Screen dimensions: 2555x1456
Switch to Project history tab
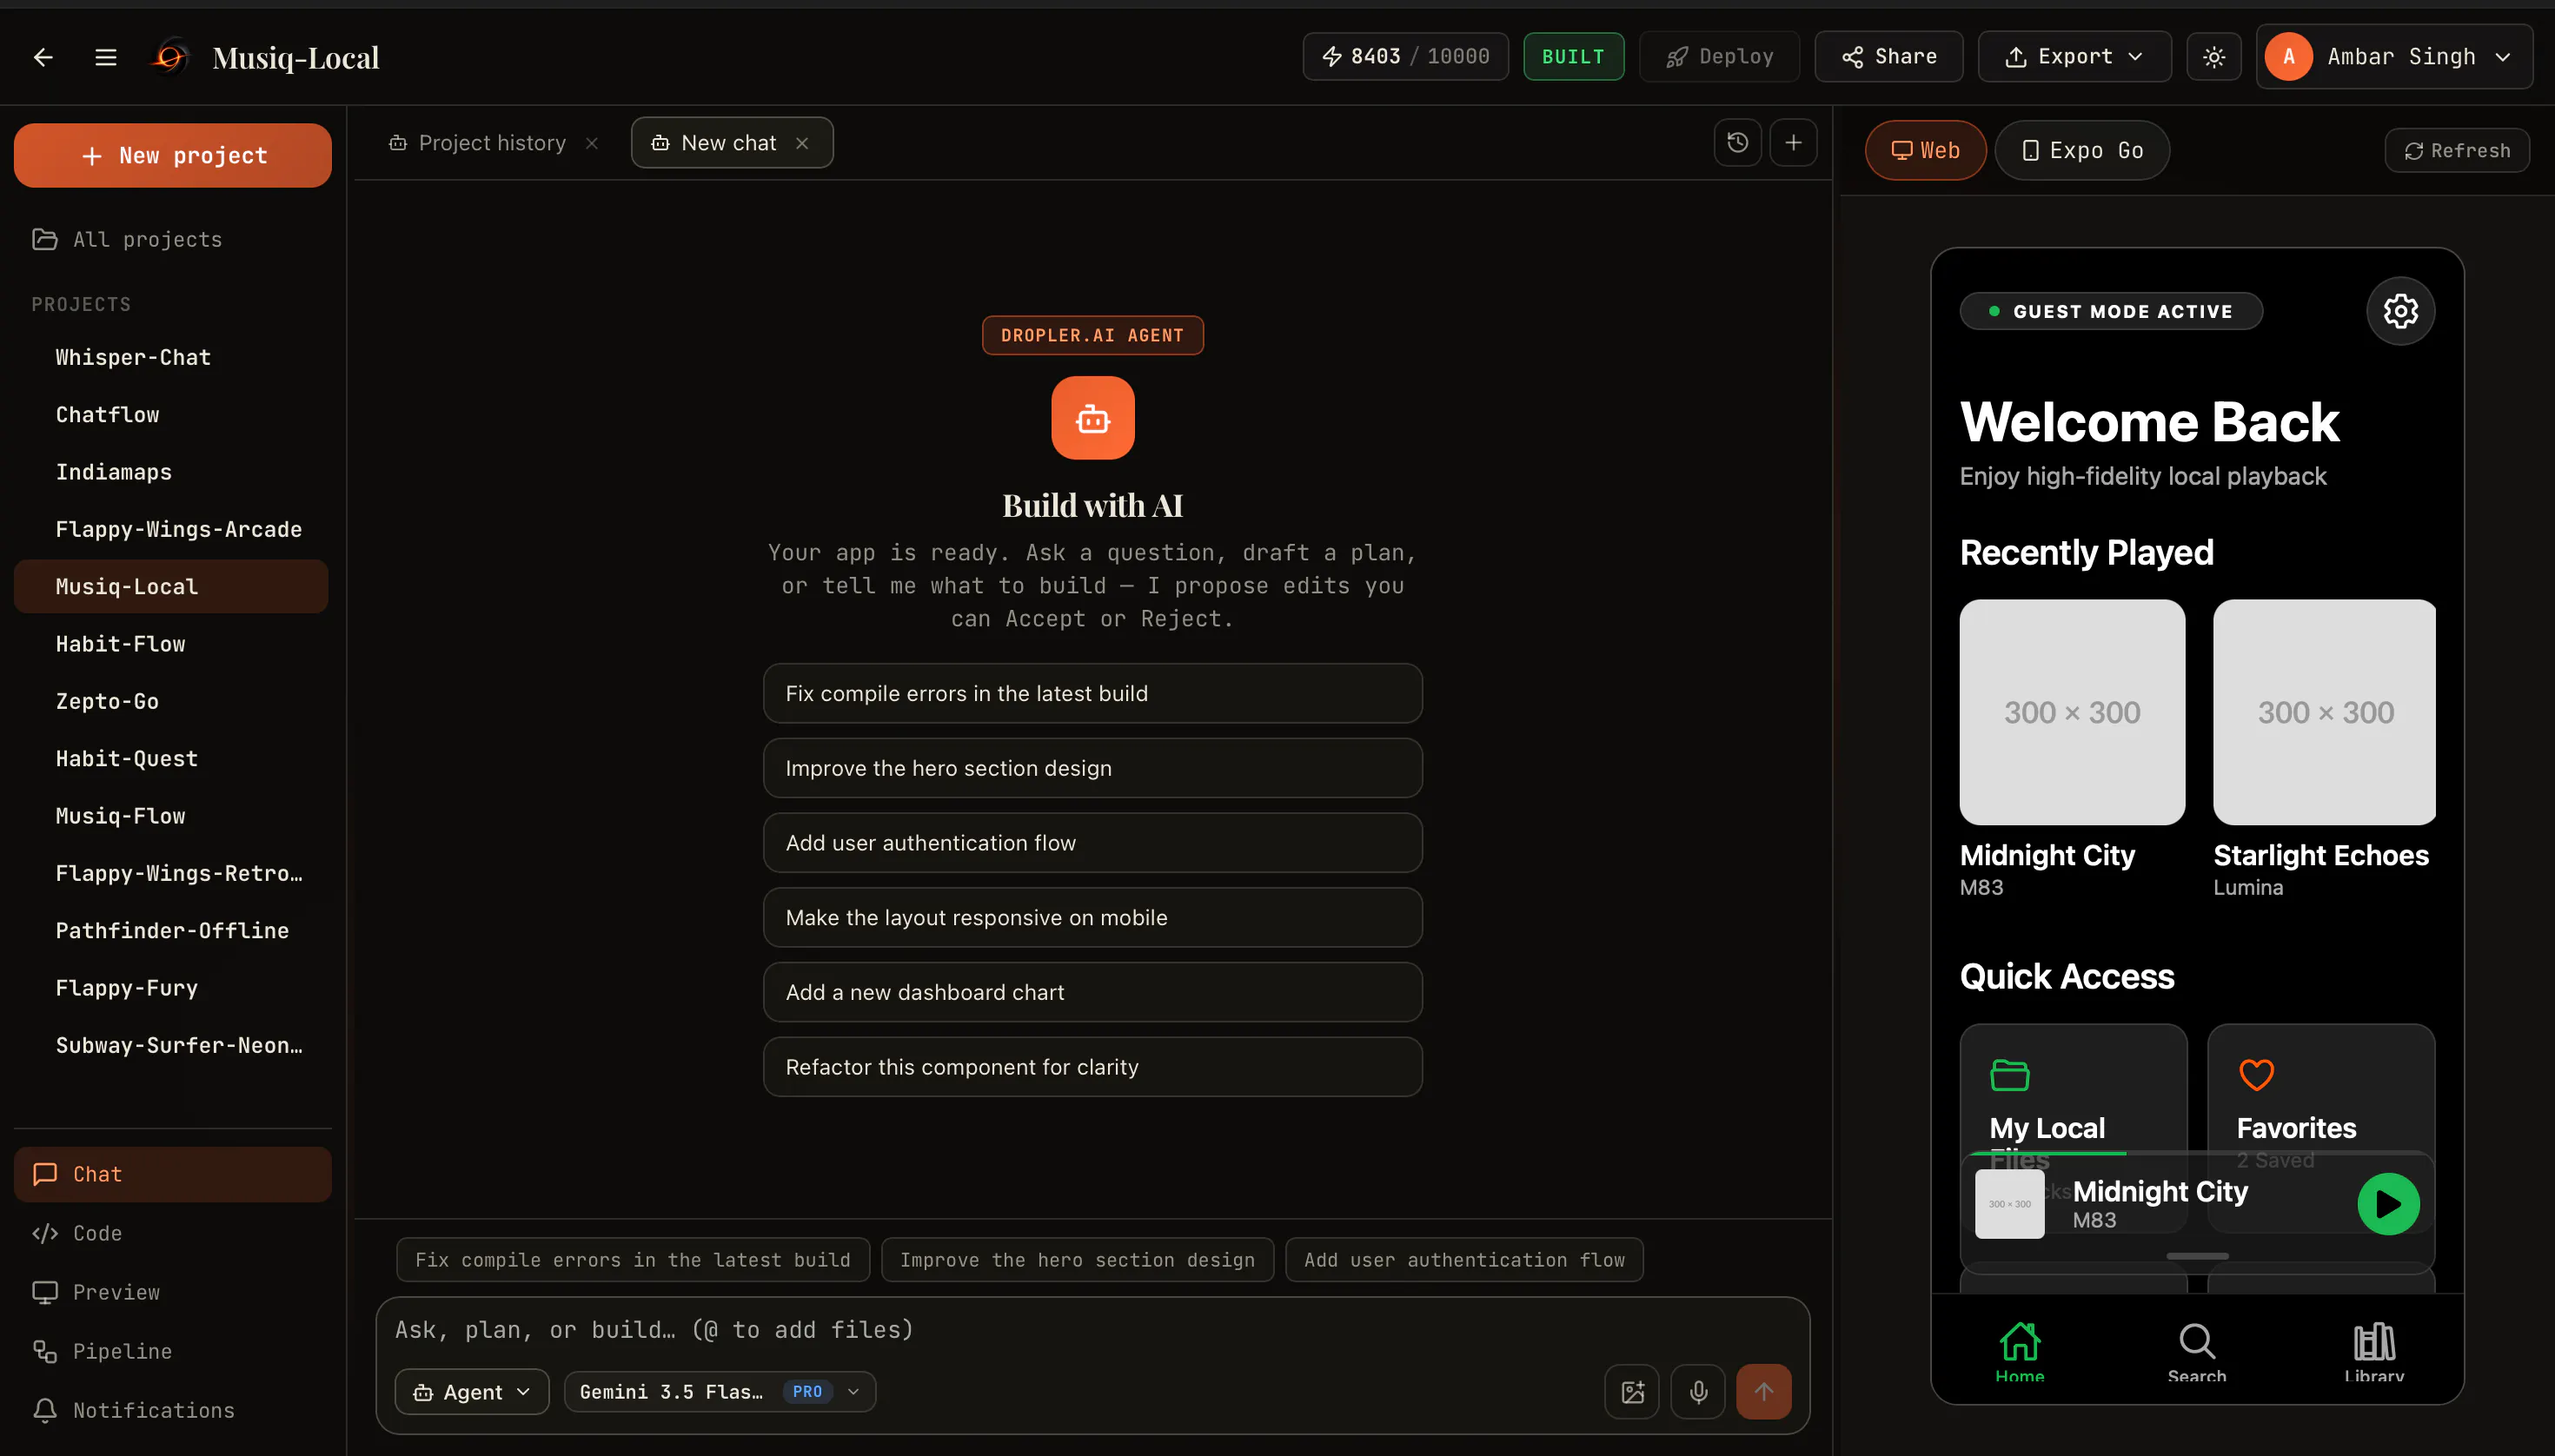[492, 143]
